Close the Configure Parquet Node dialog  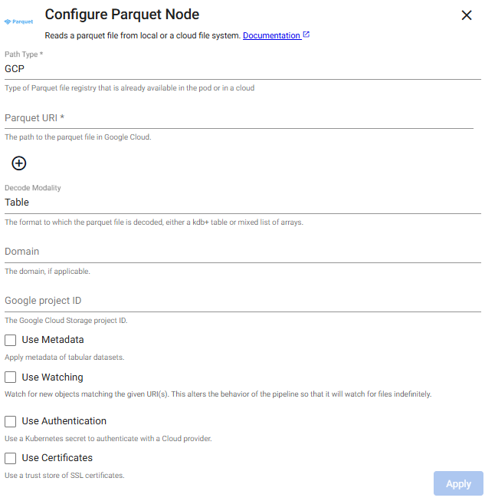[467, 15]
